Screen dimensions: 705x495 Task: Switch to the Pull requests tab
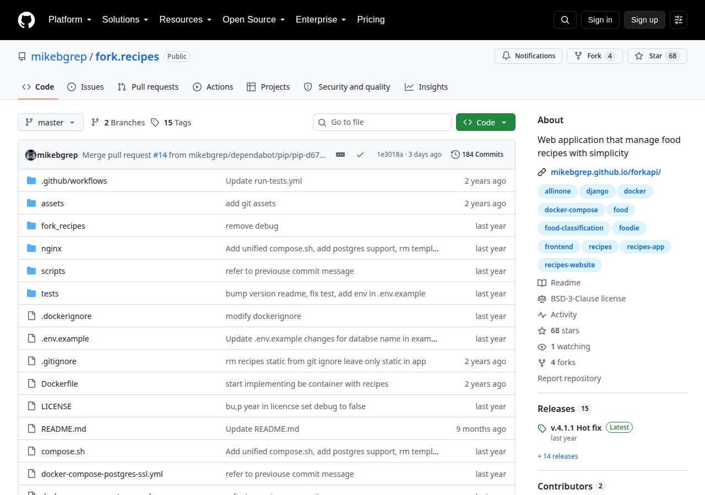pyautogui.click(x=148, y=87)
